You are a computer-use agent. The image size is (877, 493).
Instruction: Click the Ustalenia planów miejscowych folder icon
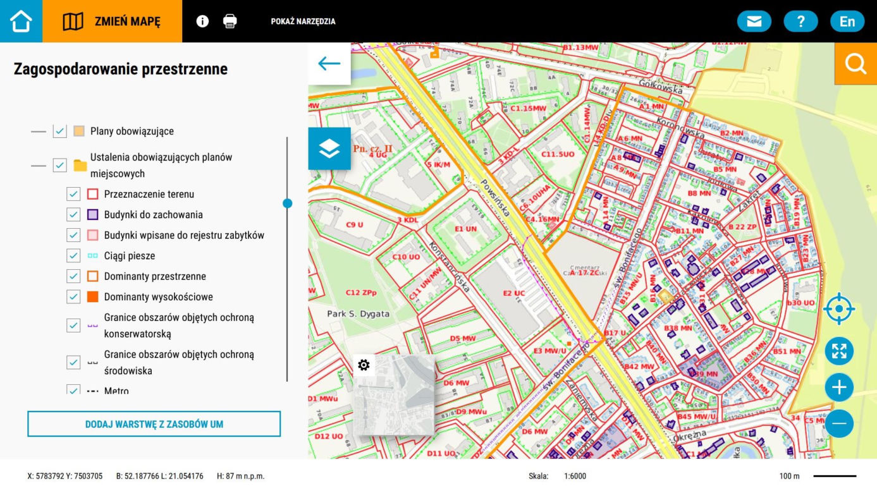point(80,166)
